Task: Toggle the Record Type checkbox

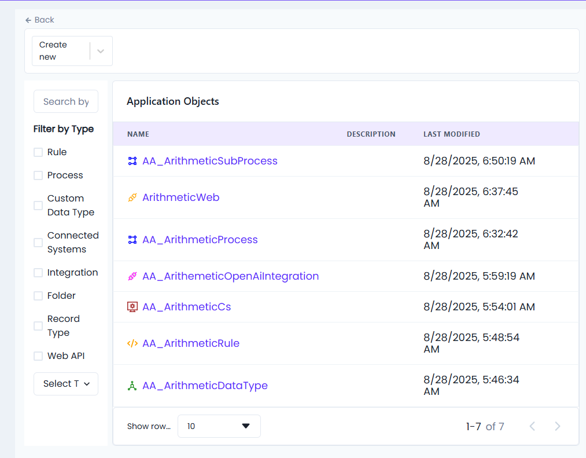Action: pos(38,326)
